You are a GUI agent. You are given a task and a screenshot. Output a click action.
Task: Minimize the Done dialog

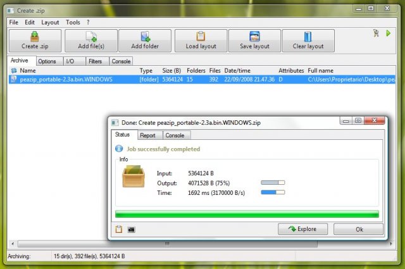pos(346,121)
